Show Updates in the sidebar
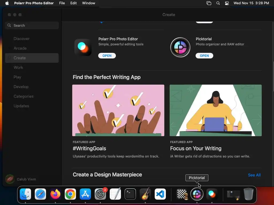This screenshot has height=205, width=274. 32,106
